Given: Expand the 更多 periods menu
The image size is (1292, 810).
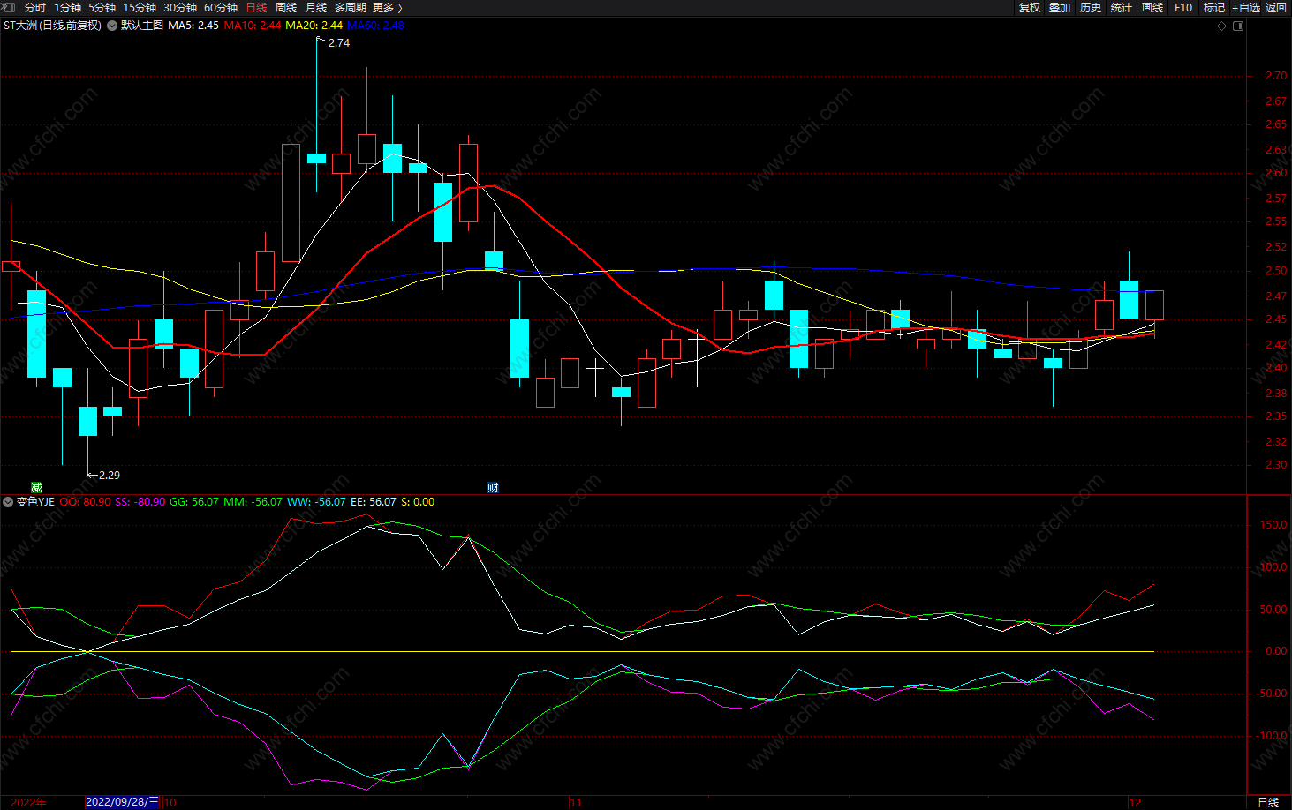Looking at the screenshot, I should (387, 7).
